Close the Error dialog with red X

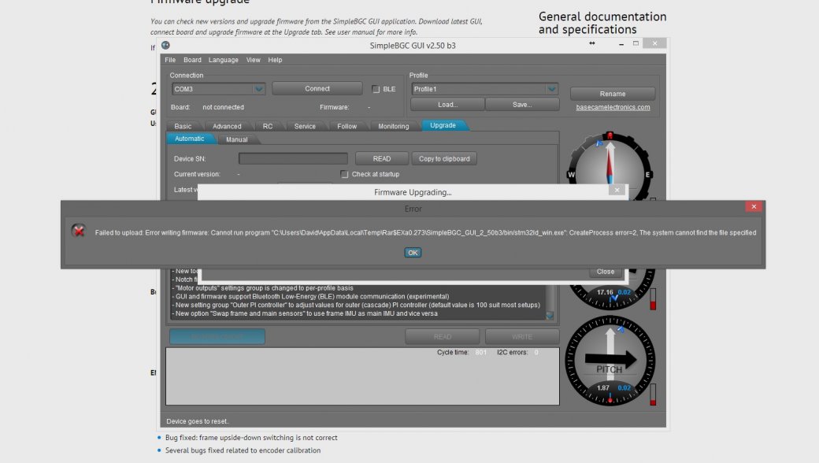[753, 207]
